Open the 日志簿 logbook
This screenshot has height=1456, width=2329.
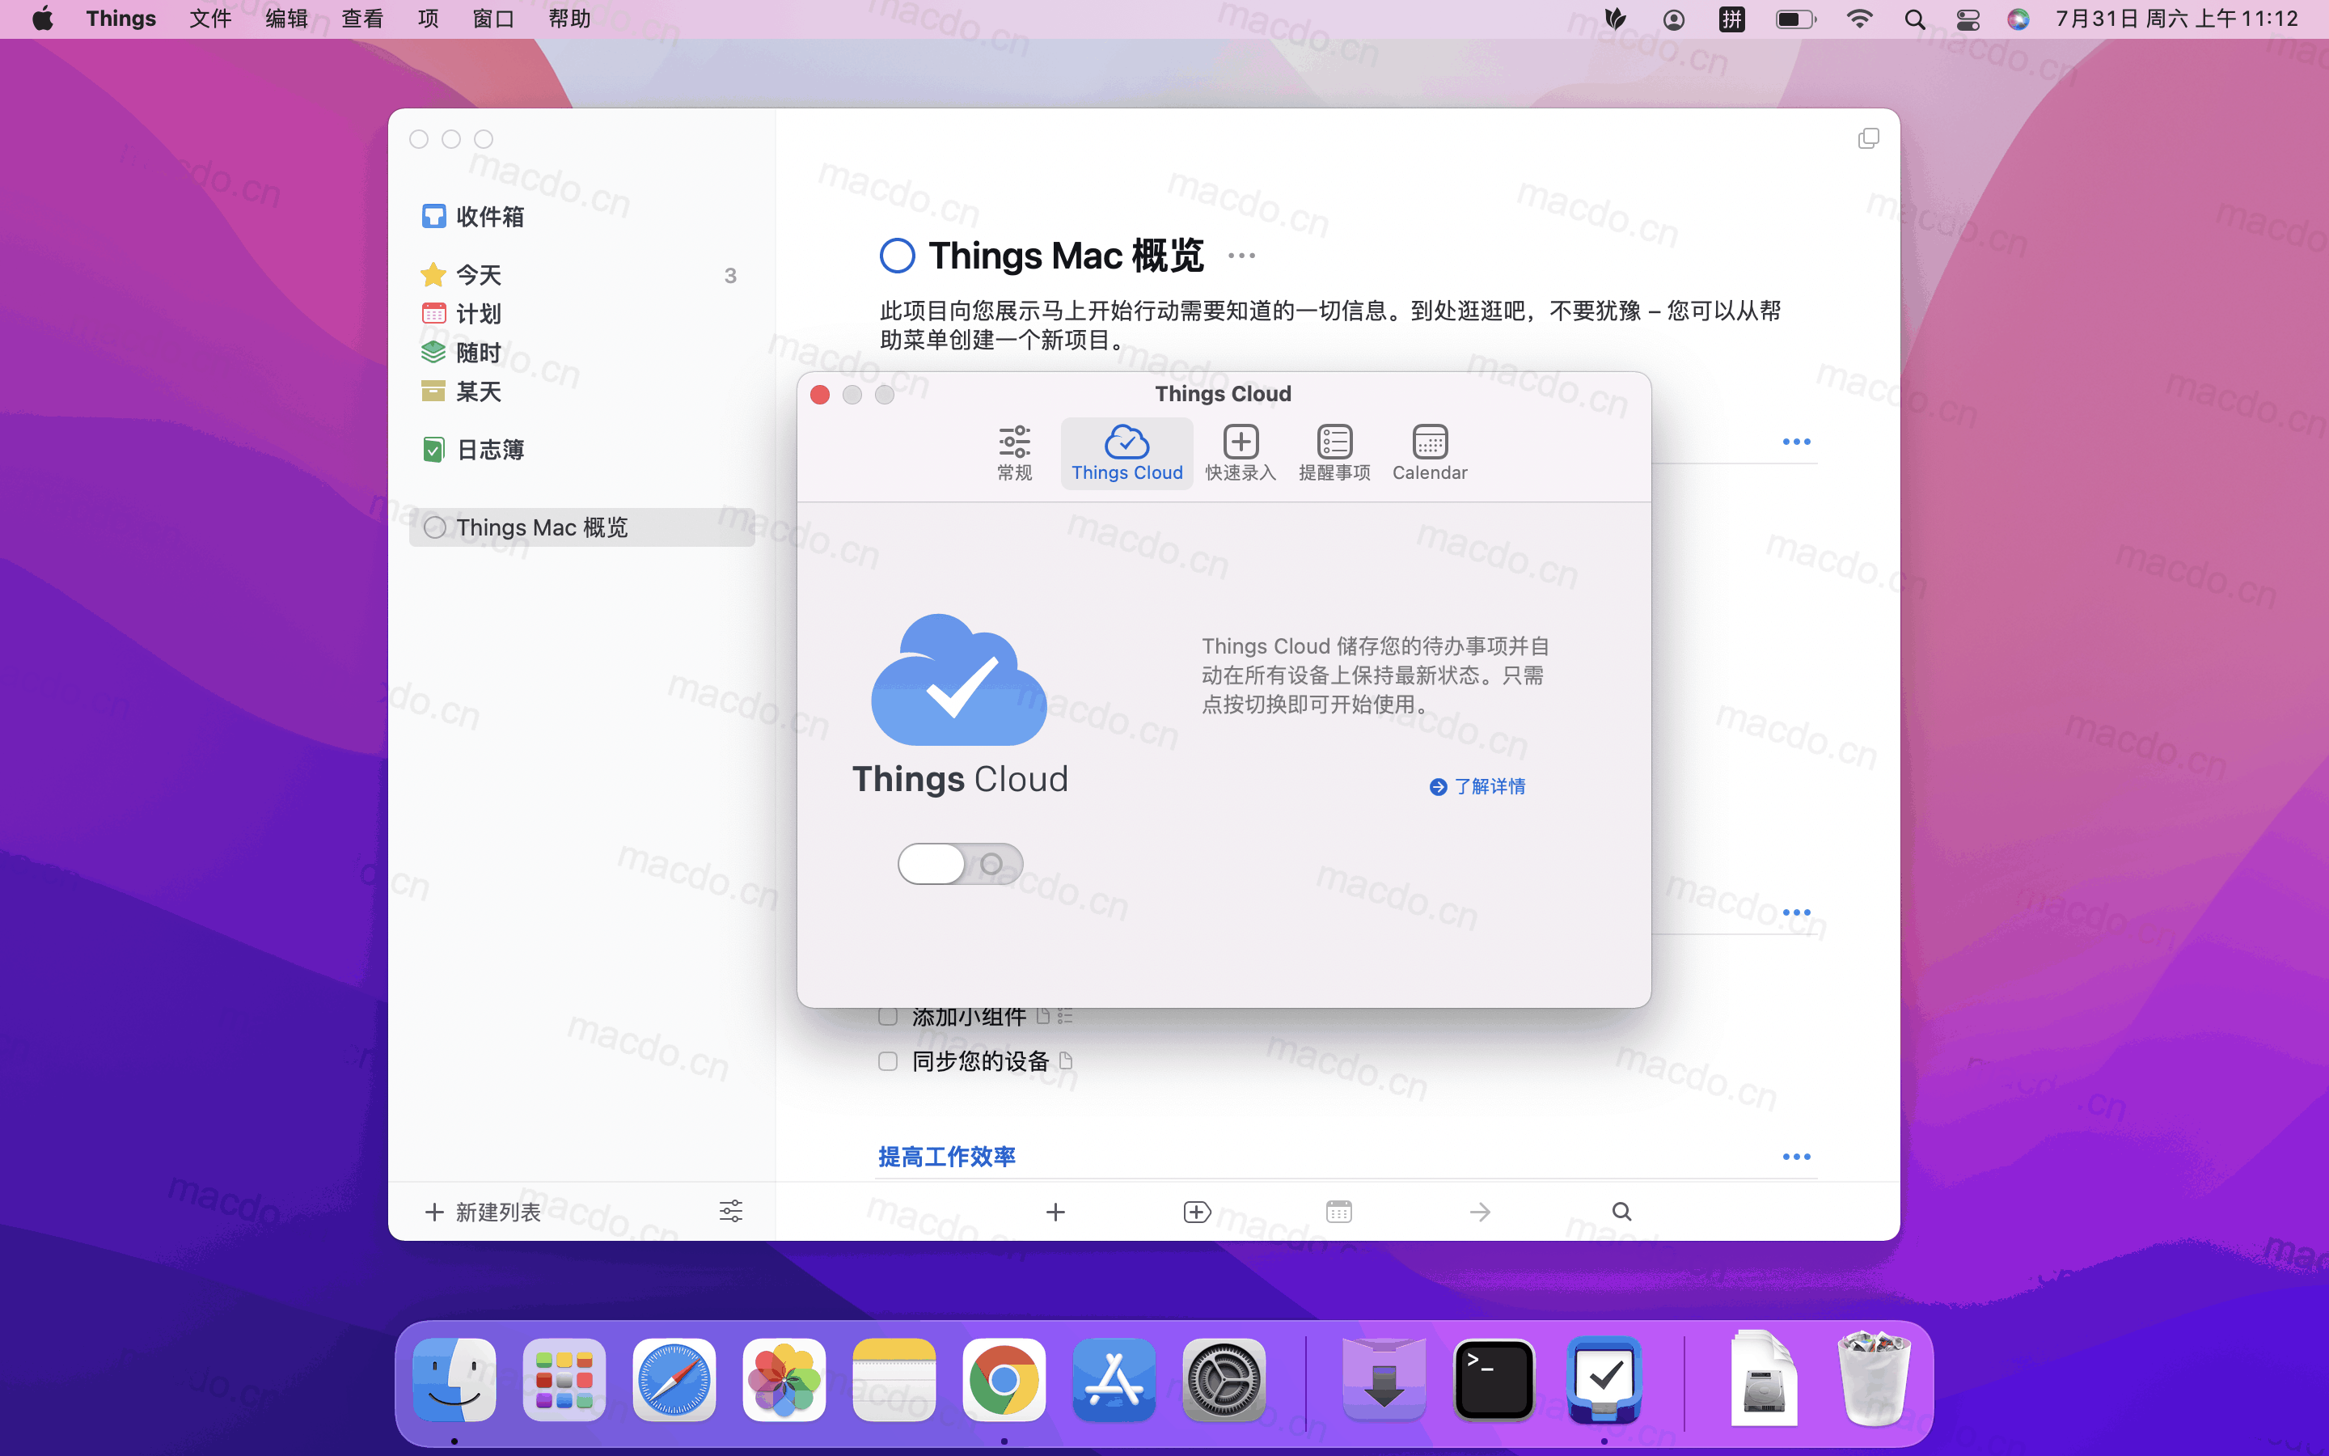[x=581, y=450]
